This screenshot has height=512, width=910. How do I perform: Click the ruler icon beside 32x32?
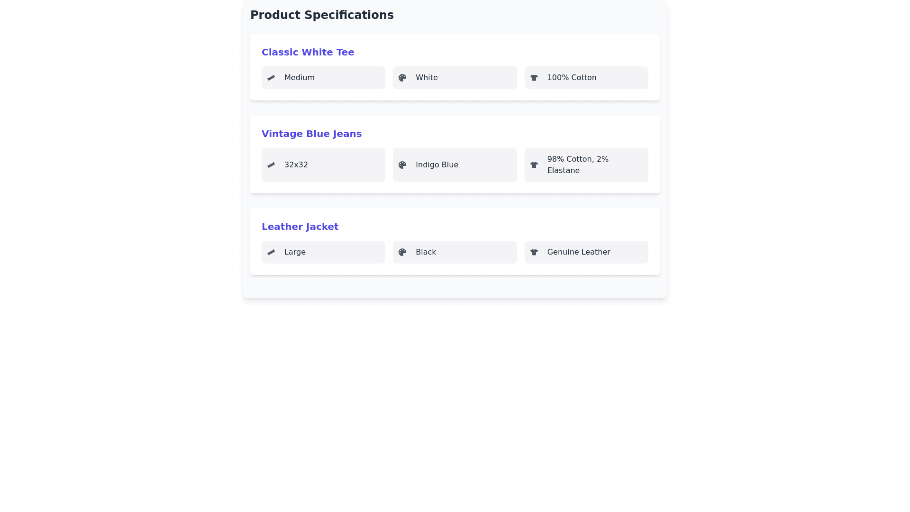[x=271, y=165]
